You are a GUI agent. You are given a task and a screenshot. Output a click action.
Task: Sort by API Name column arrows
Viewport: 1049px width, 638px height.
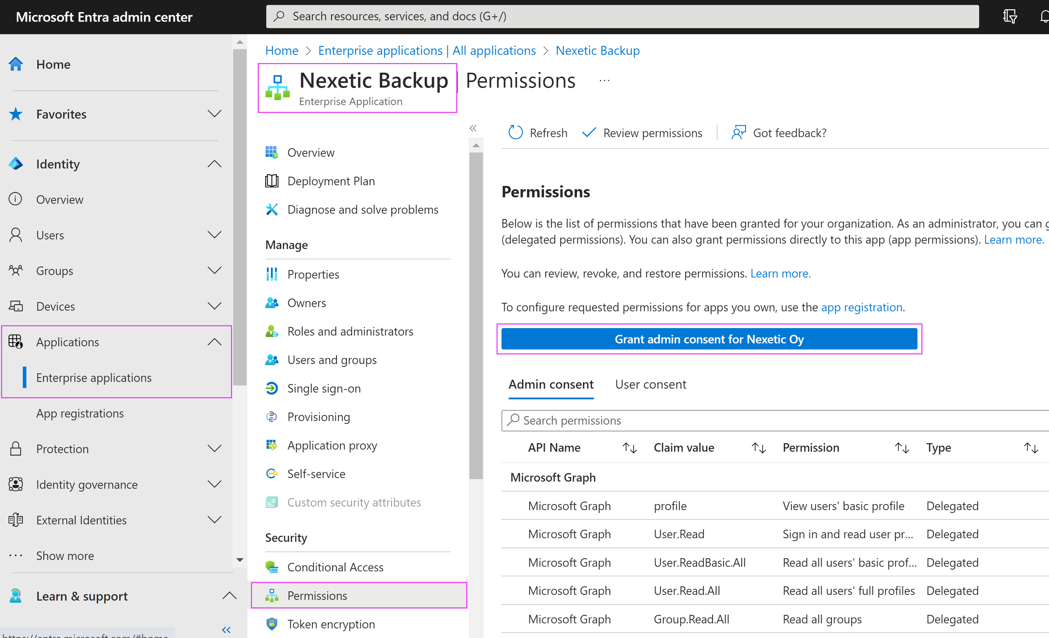click(629, 448)
